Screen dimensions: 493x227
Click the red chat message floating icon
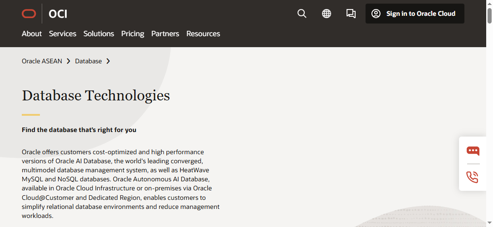473,151
